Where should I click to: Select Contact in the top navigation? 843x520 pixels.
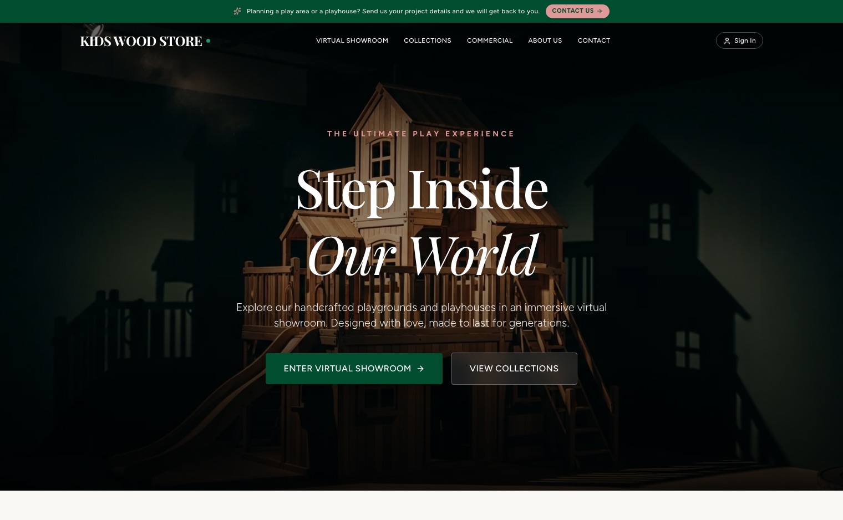[x=594, y=40]
